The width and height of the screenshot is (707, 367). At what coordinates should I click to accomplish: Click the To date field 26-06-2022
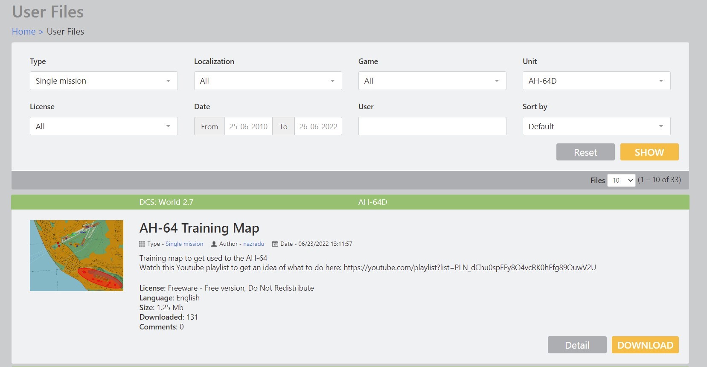pos(318,126)
